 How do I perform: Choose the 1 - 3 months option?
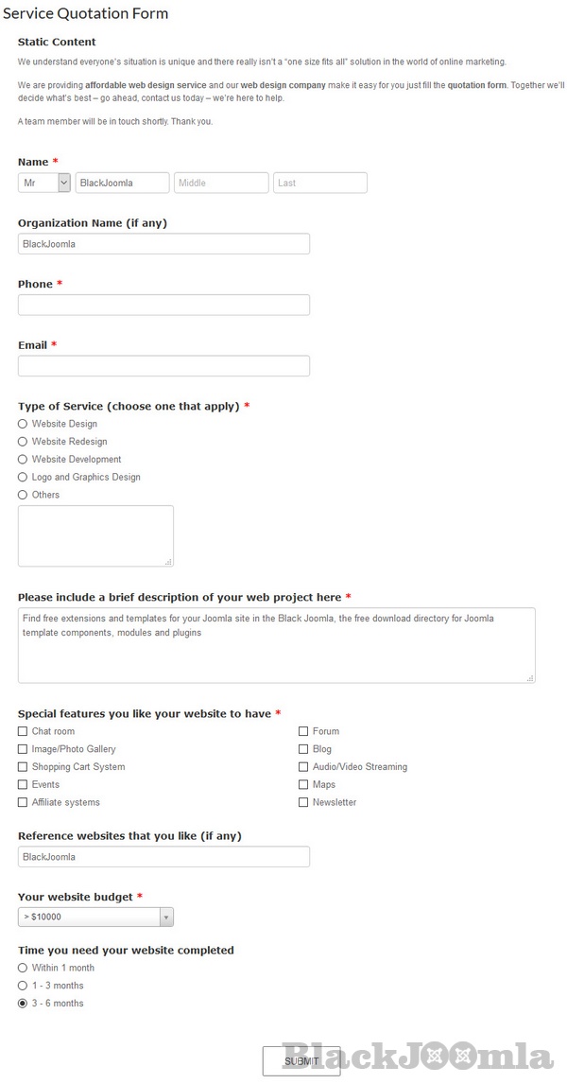click(23, 986)
